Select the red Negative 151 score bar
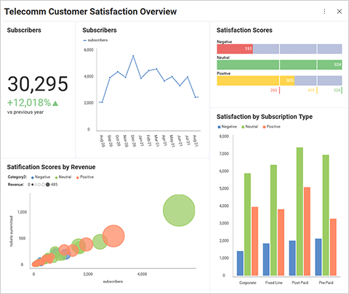This screenshot has width=349, height=294. pyautogui.click(x=235, y=49)
